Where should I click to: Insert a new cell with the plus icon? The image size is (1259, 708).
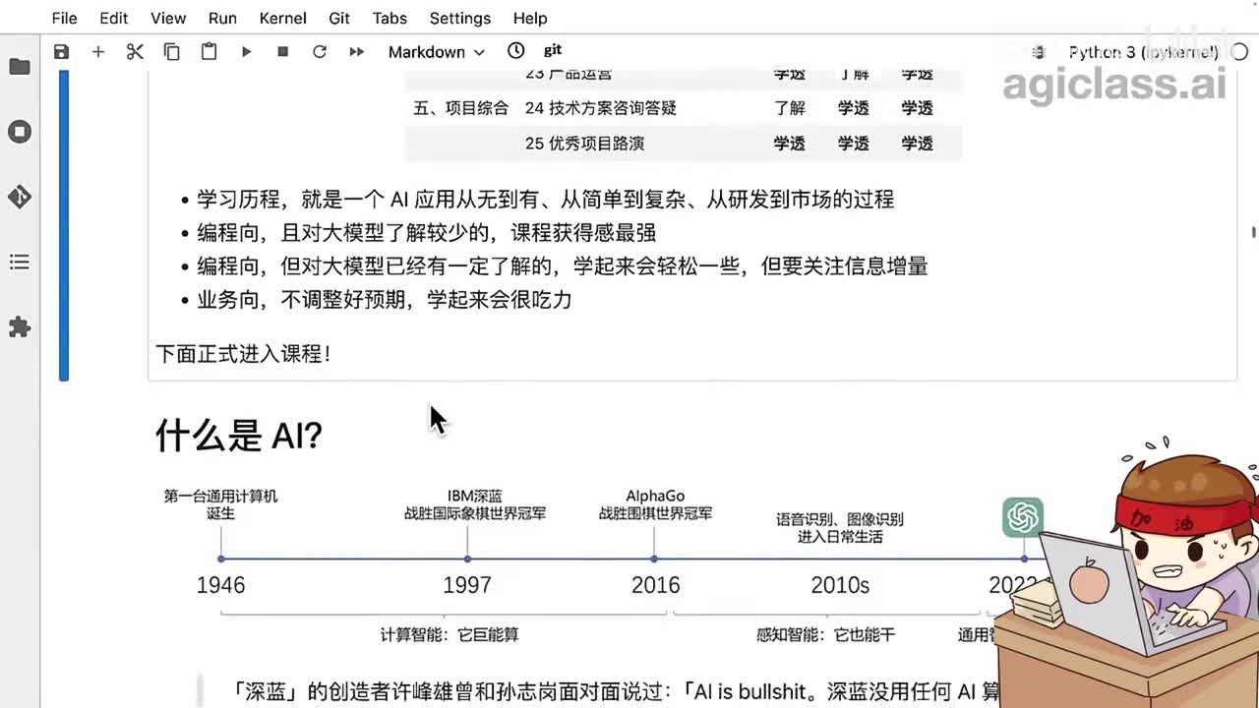click(x=98, y=51)
